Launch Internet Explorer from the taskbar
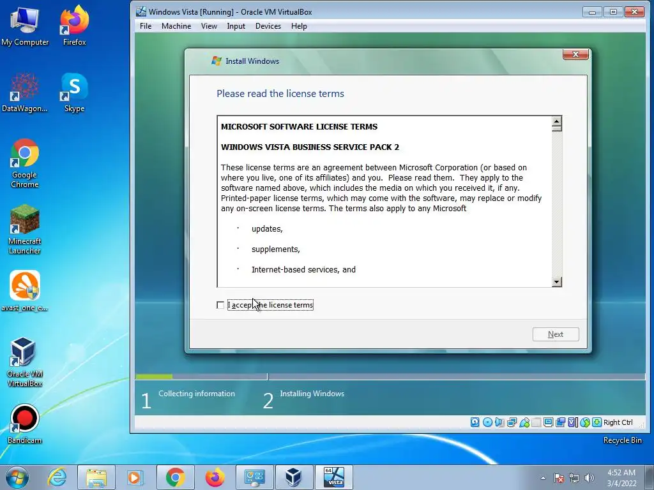This screenshot has width=654, height=490. click(57, 477)
